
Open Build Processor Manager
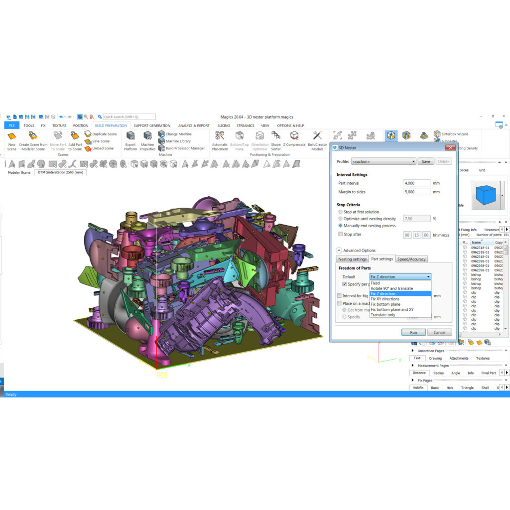(181, 148)
